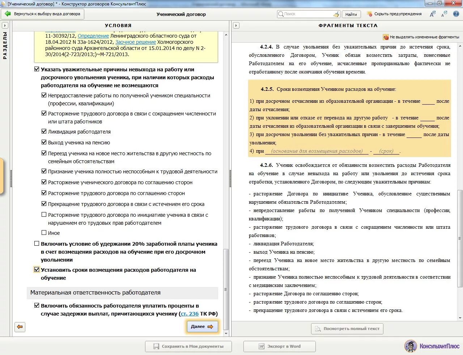
Task: Click the text fragments panel scrollbar thumb
Action: [x=460, y=238]
